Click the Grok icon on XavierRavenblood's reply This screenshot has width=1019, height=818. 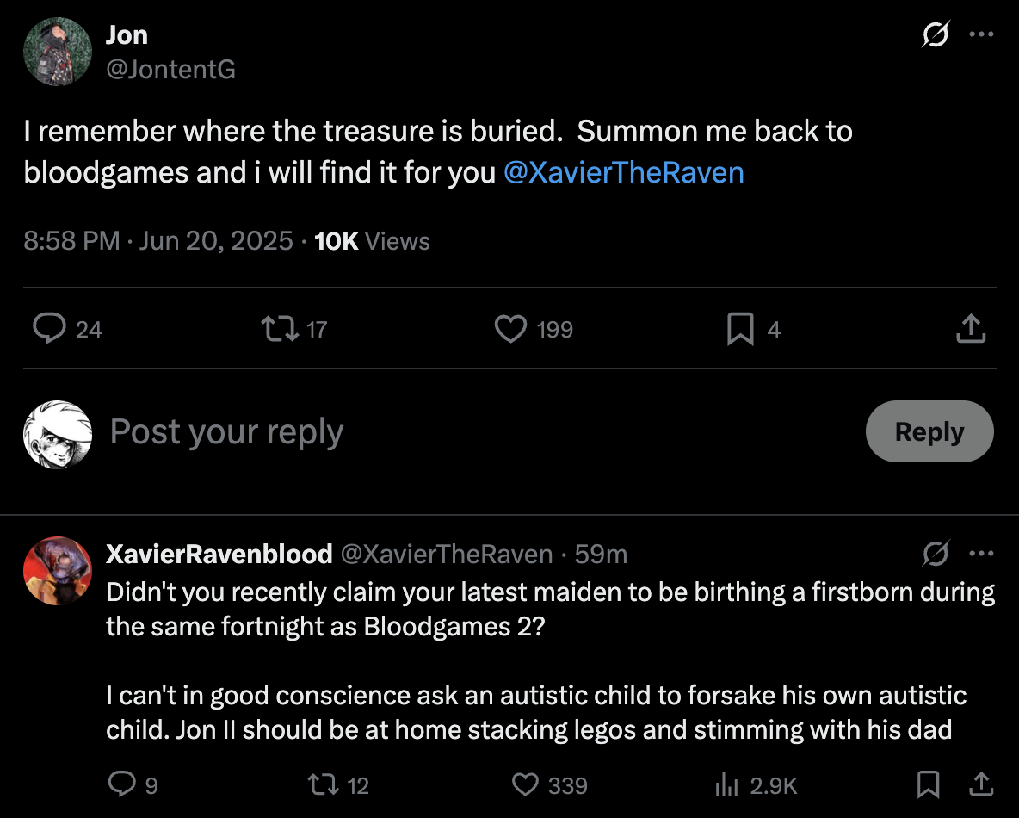click(936, 554)
